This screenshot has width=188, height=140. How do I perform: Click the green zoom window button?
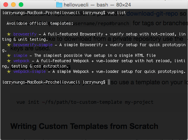tap(21, 5)
